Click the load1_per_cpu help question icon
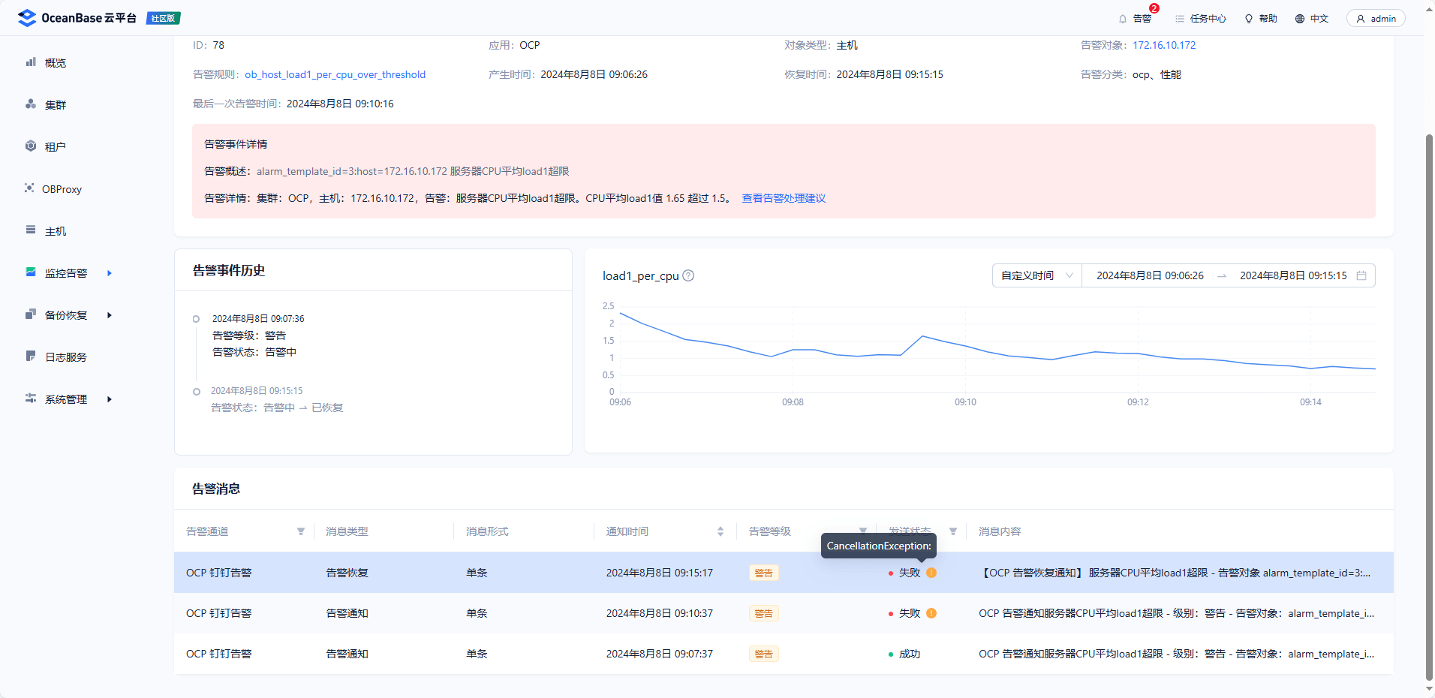This screenshot has width=1435, height=698. point(688,275)
